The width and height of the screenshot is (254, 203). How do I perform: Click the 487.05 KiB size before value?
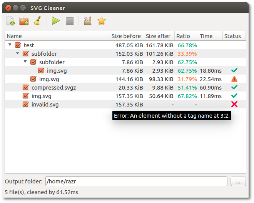[x=129, y=45]
